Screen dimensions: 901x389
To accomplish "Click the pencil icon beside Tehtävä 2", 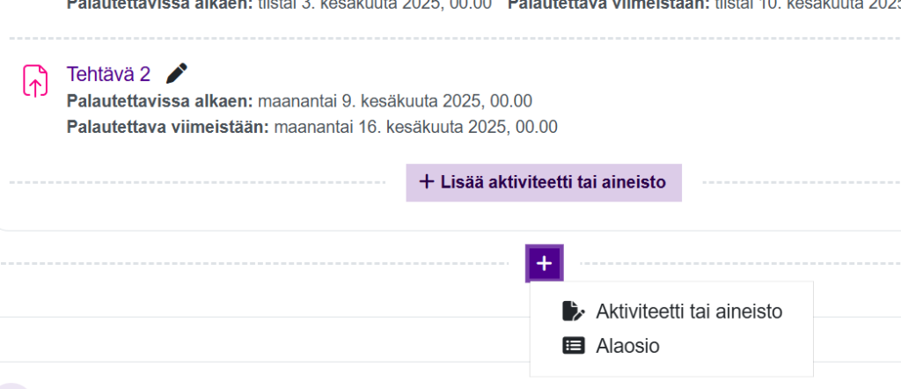I will 177,72.
